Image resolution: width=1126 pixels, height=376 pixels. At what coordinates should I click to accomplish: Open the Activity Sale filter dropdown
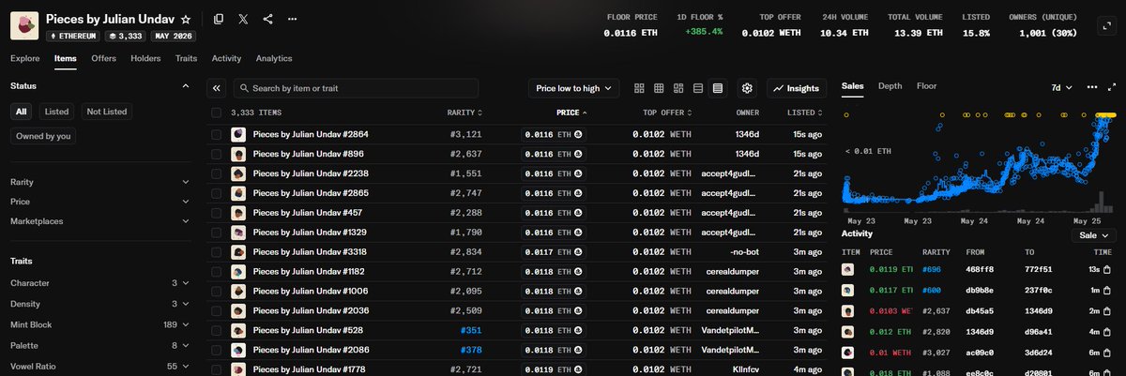[1094, 235]
